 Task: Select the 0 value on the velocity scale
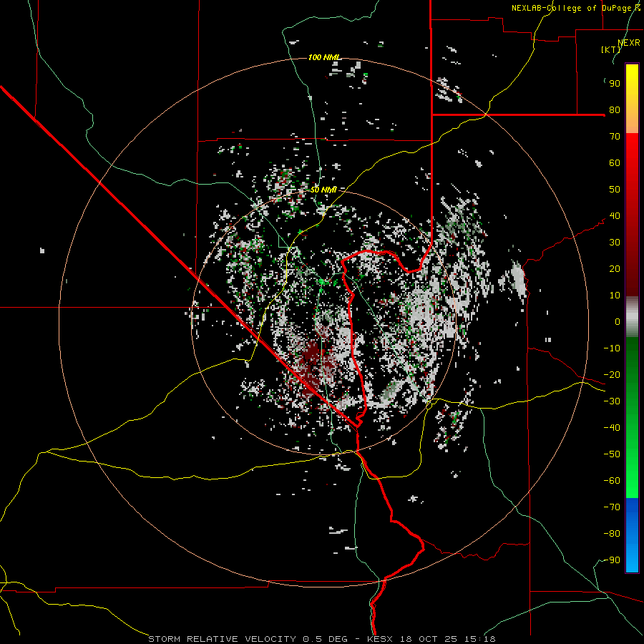[618, 322]
